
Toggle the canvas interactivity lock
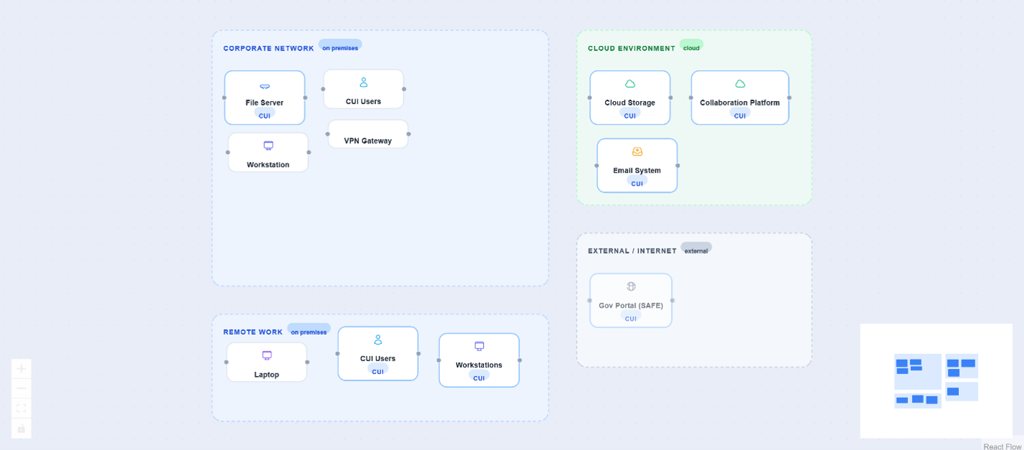21,429
